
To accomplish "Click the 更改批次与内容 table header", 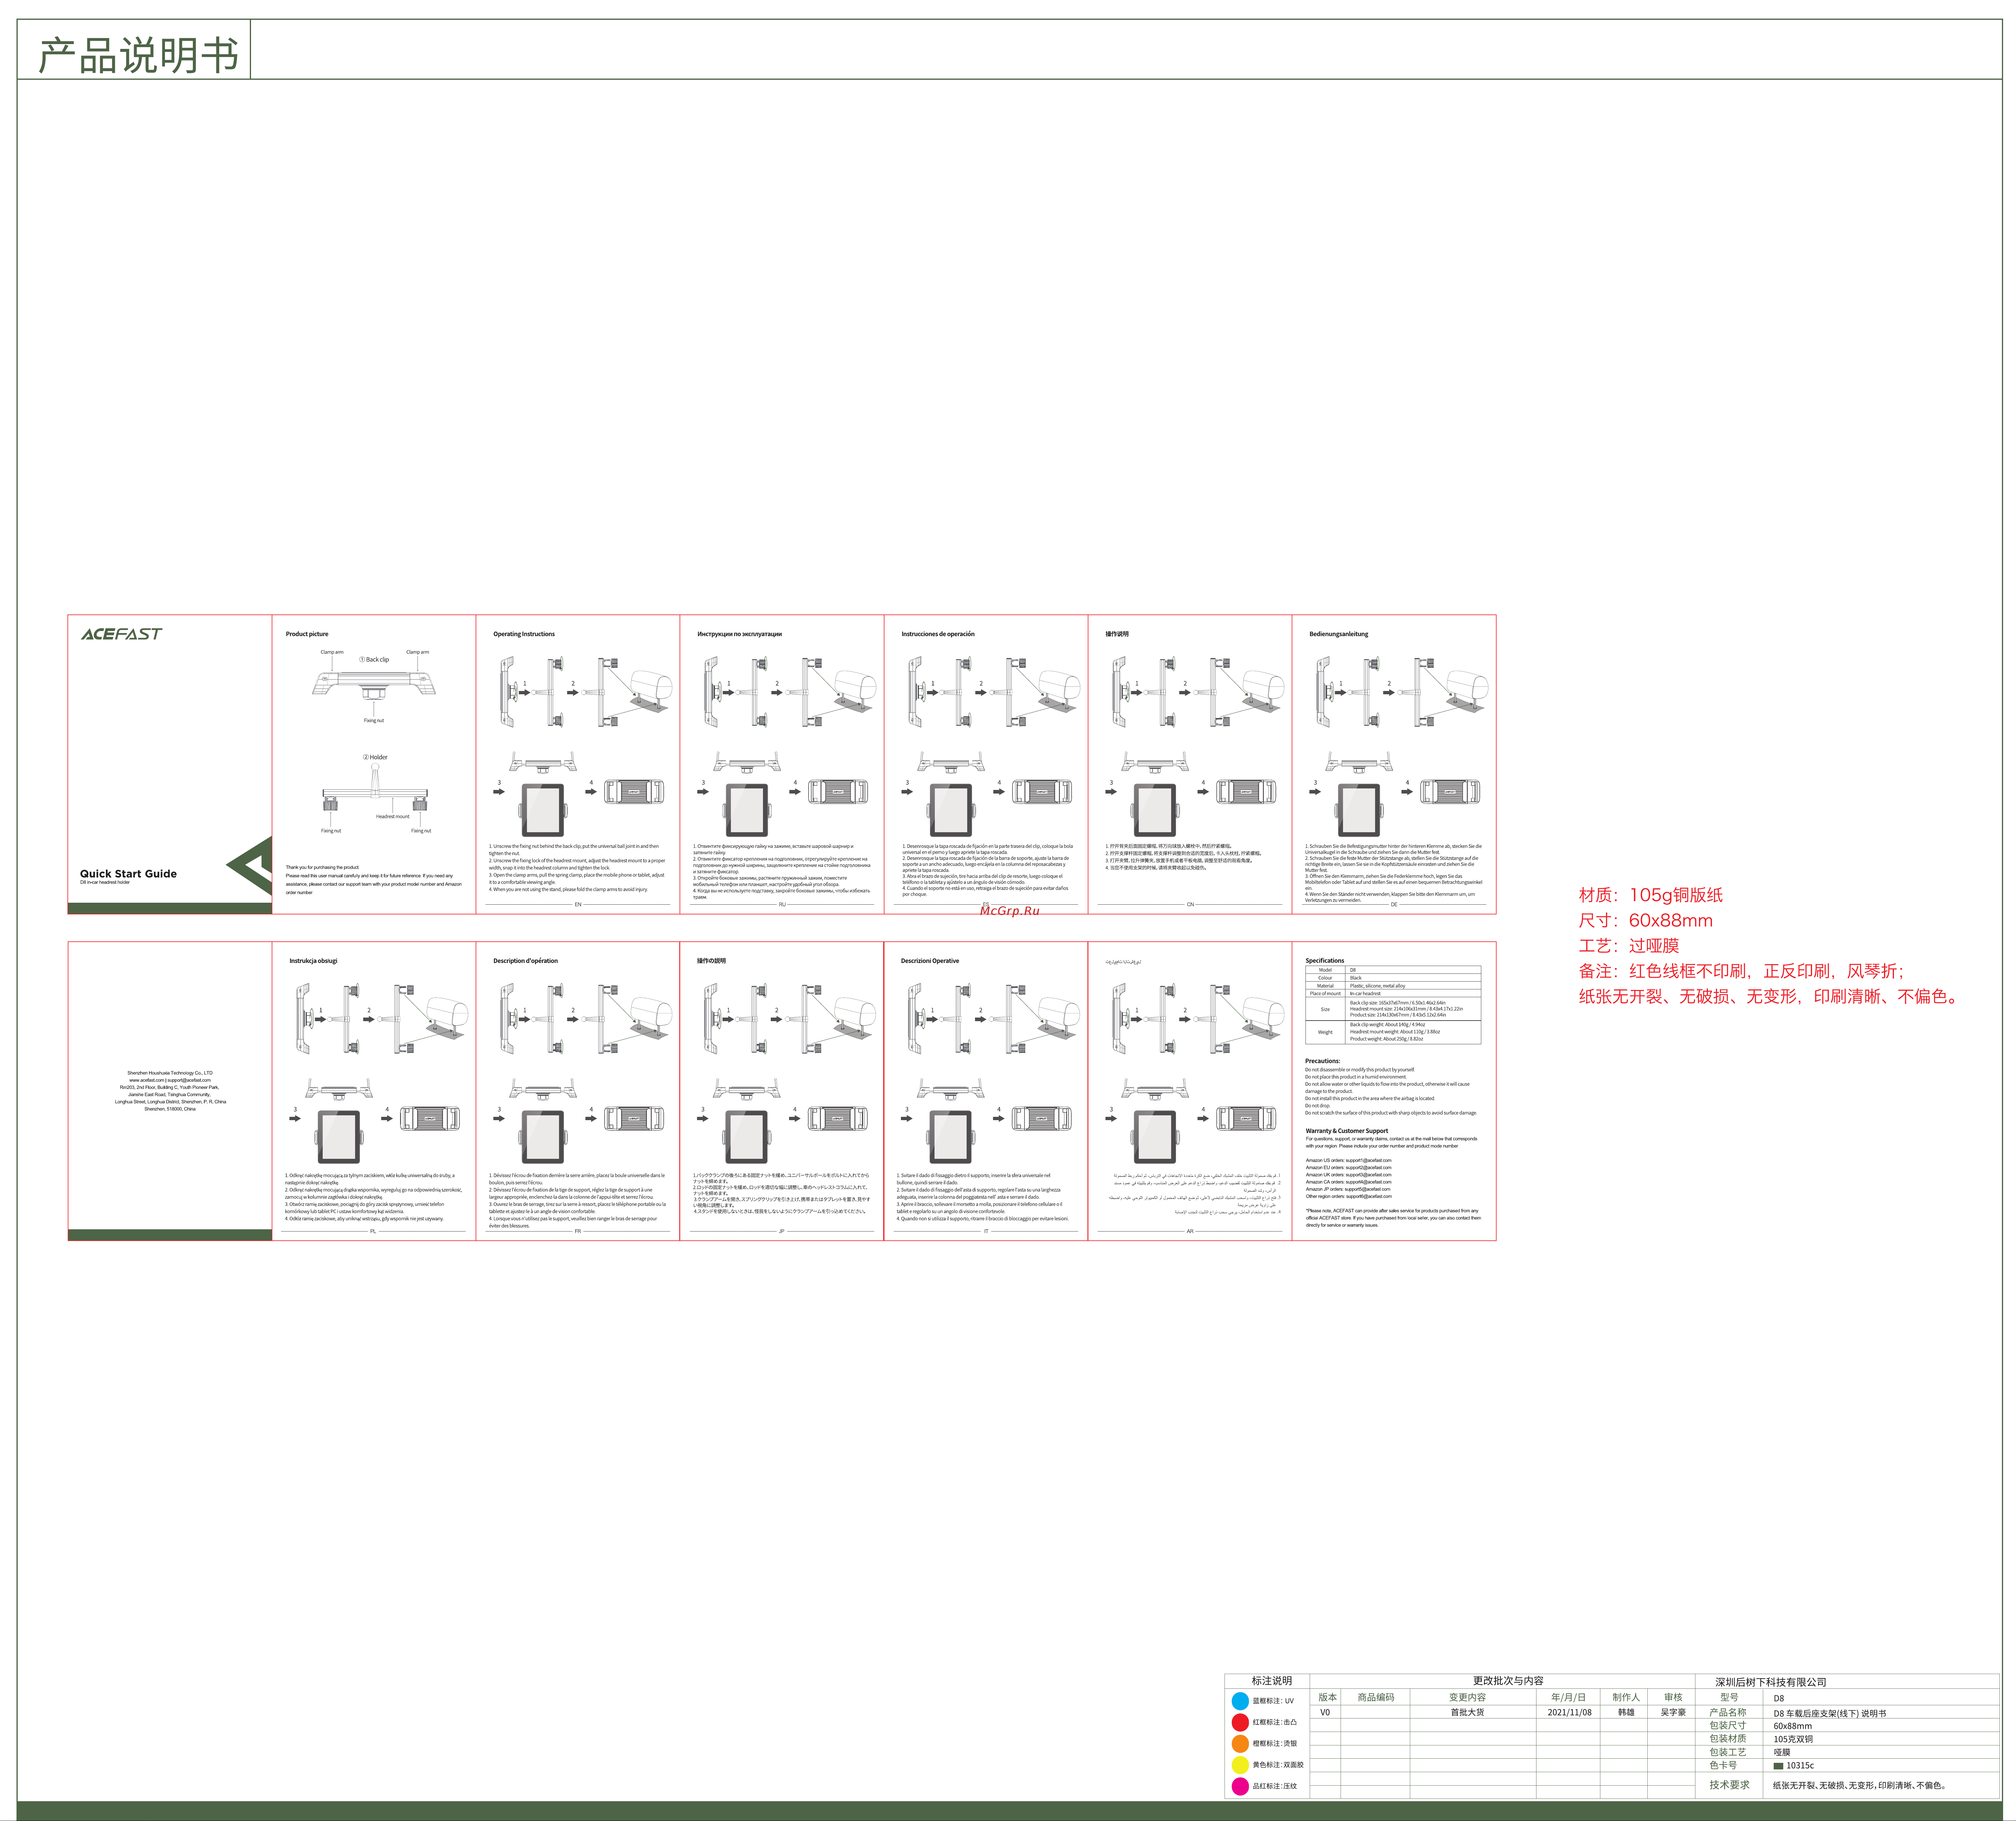I will click(1508, 1681).
